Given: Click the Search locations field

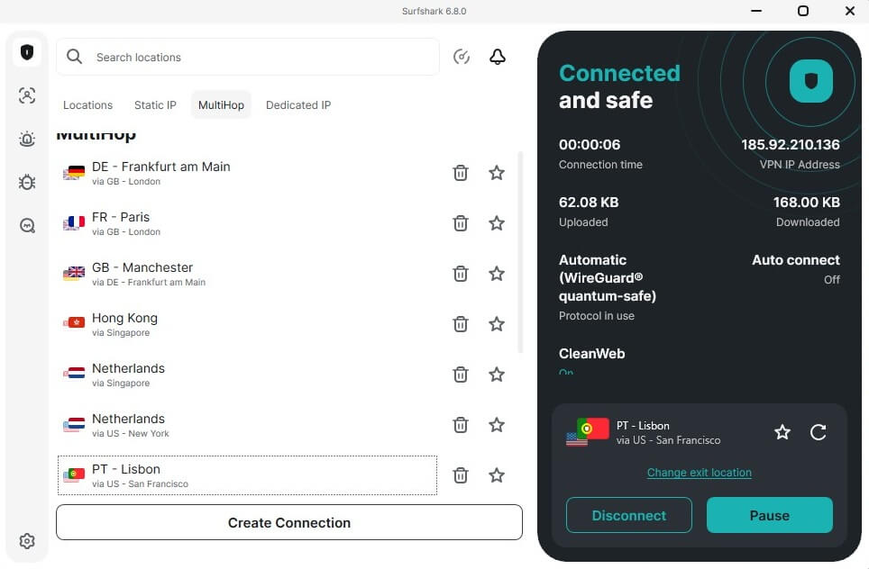Looking at the screenshot, I should point(248,57).
